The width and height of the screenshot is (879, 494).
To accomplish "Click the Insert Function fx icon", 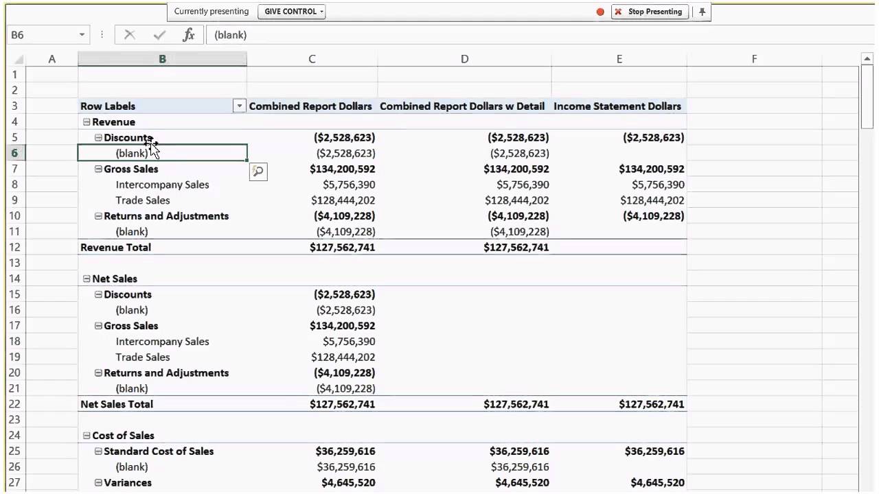I will click(188, 35).
